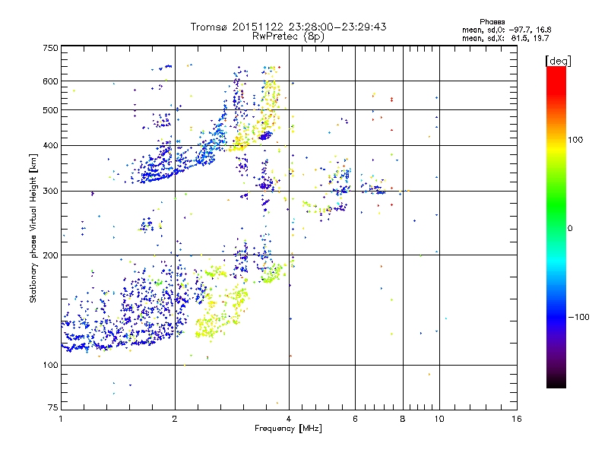Click the x-axis tick label '1'

tap(61, 419)
